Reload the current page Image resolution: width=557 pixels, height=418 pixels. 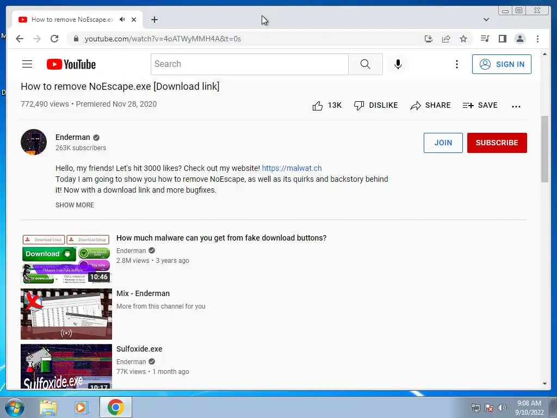point(54,39)
